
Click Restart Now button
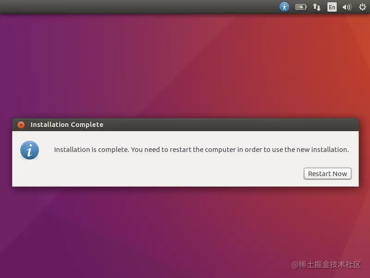point(327,173)
